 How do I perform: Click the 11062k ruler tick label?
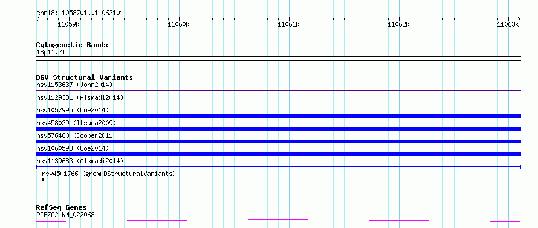(x=398, y=24)
